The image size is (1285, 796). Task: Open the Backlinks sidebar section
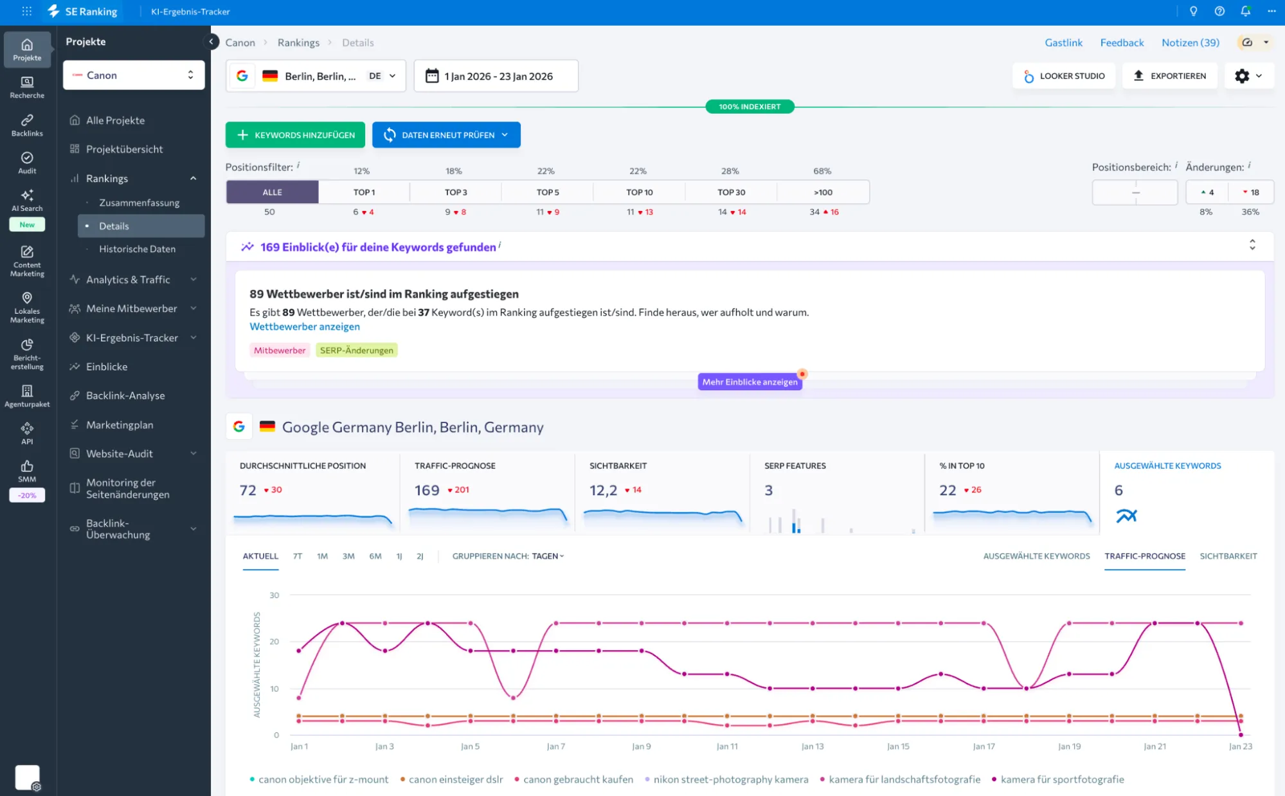(x=26, y=125)
